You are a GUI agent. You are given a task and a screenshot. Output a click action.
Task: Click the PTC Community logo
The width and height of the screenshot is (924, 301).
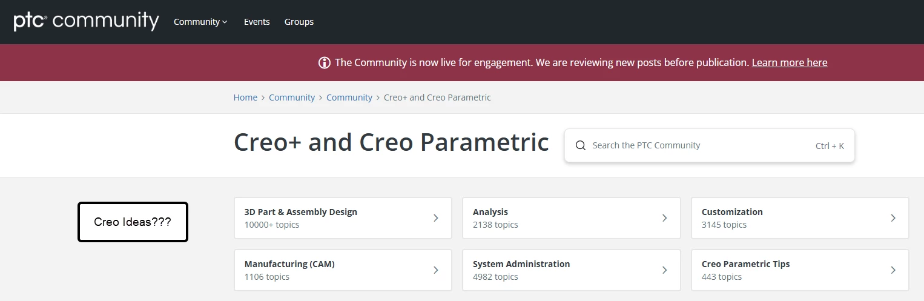coord(86,21)
